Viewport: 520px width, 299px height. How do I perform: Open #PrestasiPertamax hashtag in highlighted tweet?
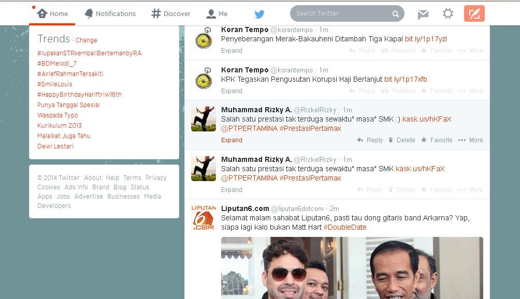pos(310,128)
